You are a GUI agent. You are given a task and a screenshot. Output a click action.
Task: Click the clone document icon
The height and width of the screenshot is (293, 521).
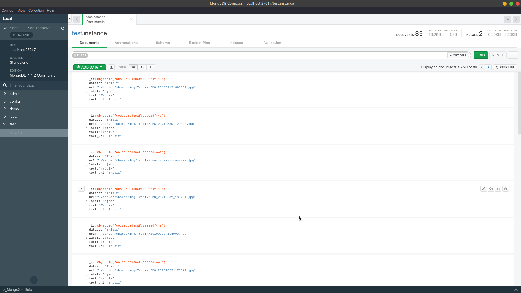(498, 189)
